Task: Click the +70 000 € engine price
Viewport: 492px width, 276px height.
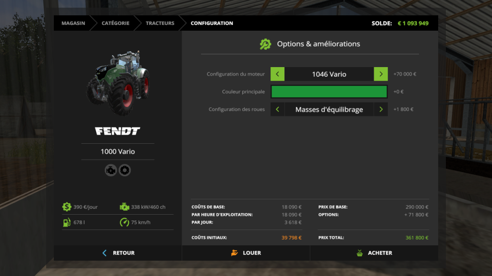Action: coord(405,74)
